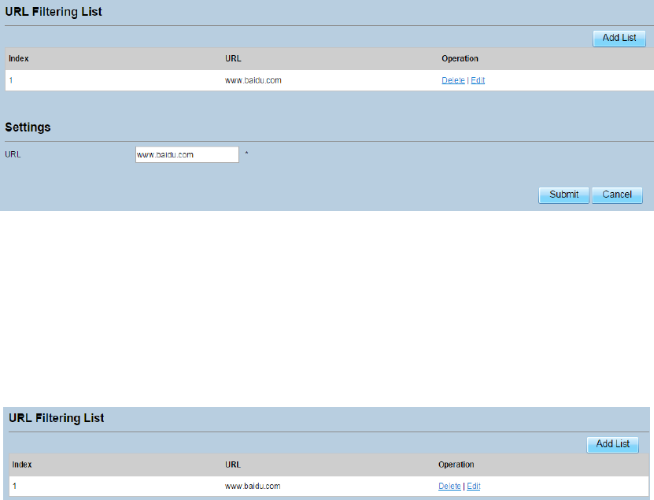
Task: Click Operation header in upper table
Action: (460, 59)
